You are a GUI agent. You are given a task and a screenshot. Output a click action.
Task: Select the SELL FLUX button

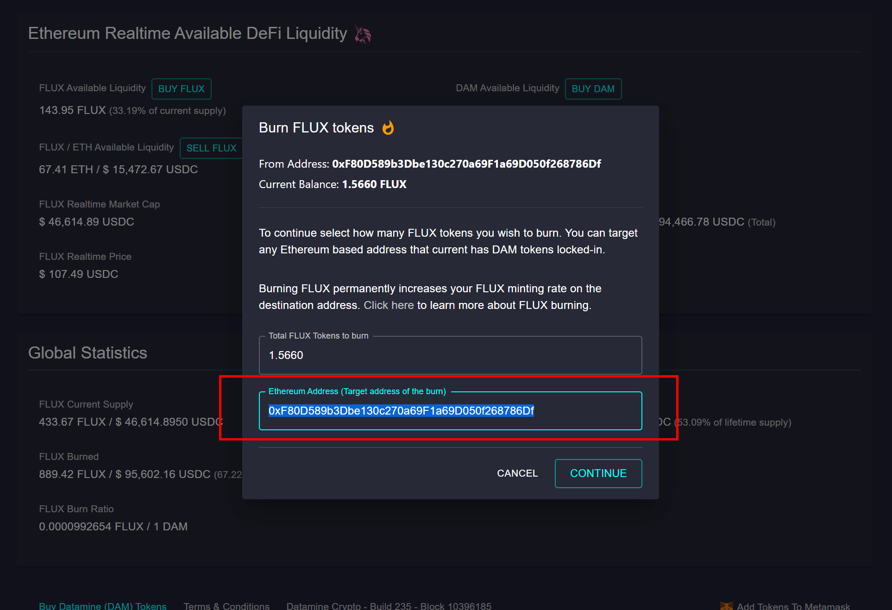[211, 148]
